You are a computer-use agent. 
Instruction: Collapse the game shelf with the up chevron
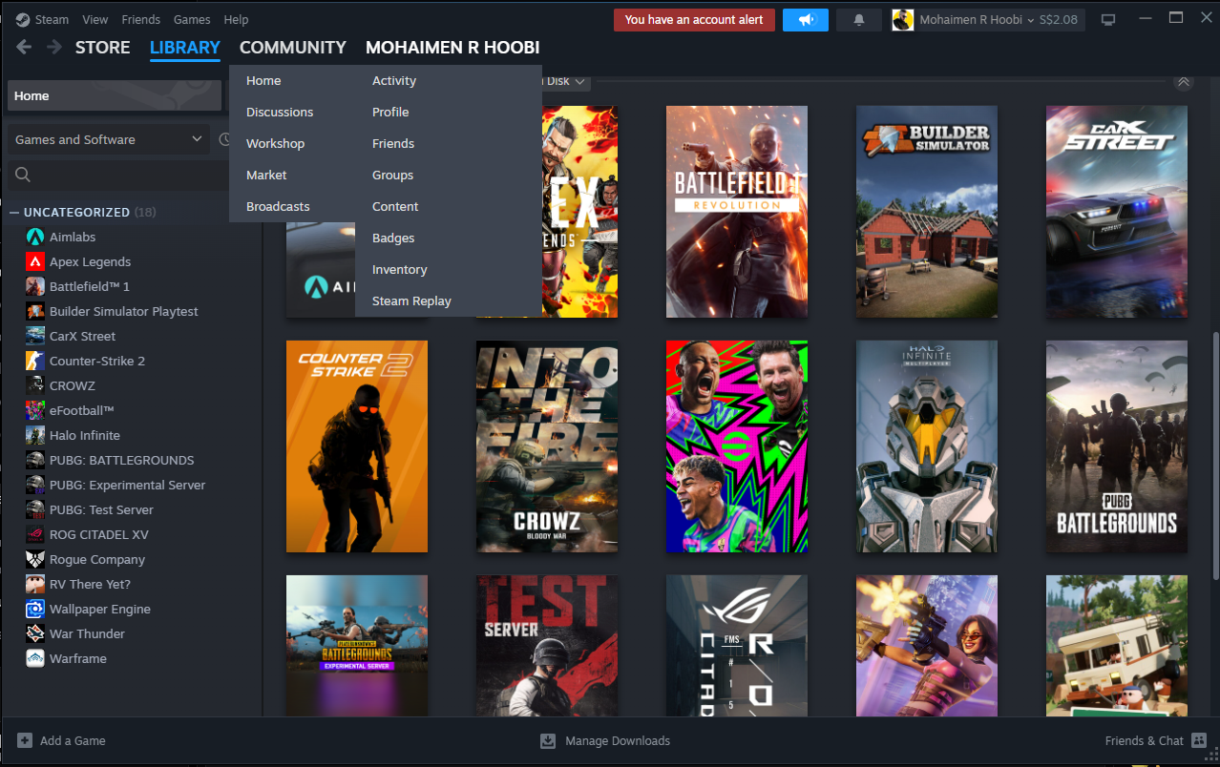click(x=1184, y=82)
